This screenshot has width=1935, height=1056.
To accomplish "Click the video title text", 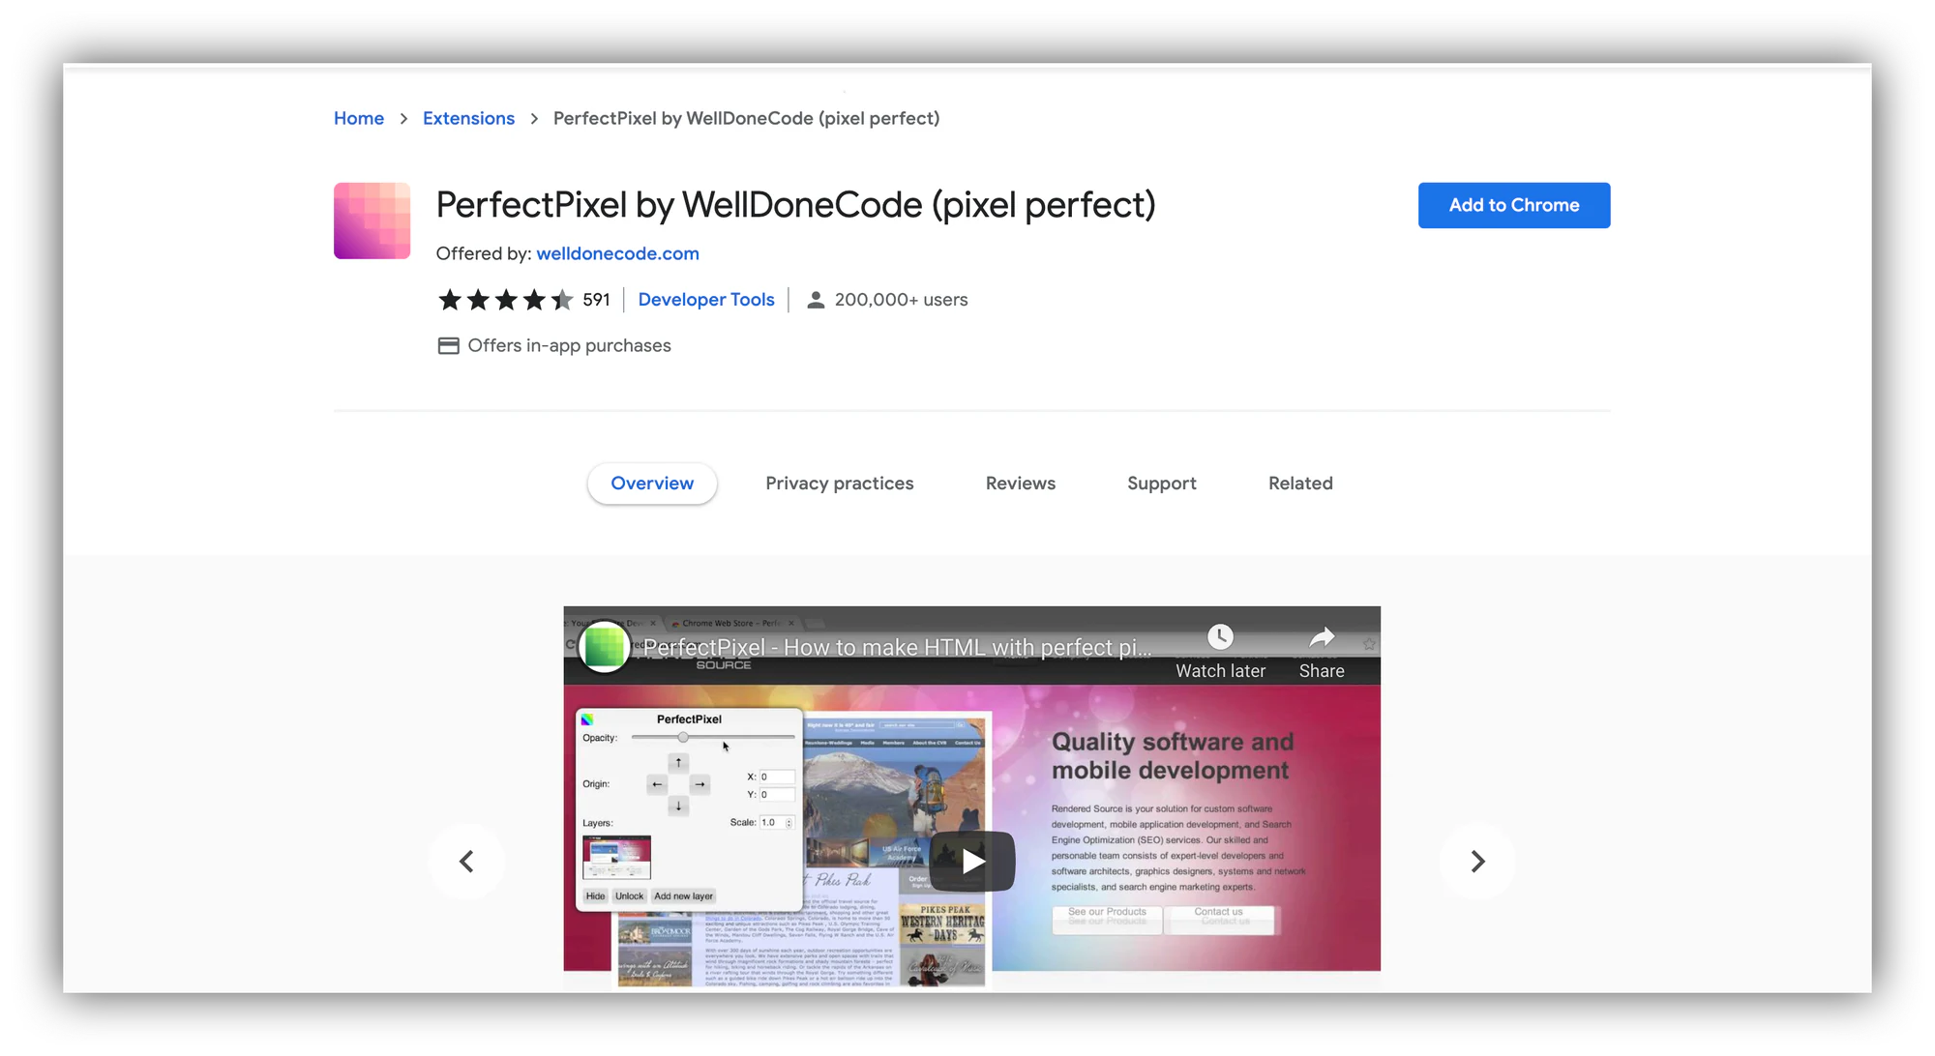I will (898, 647).
